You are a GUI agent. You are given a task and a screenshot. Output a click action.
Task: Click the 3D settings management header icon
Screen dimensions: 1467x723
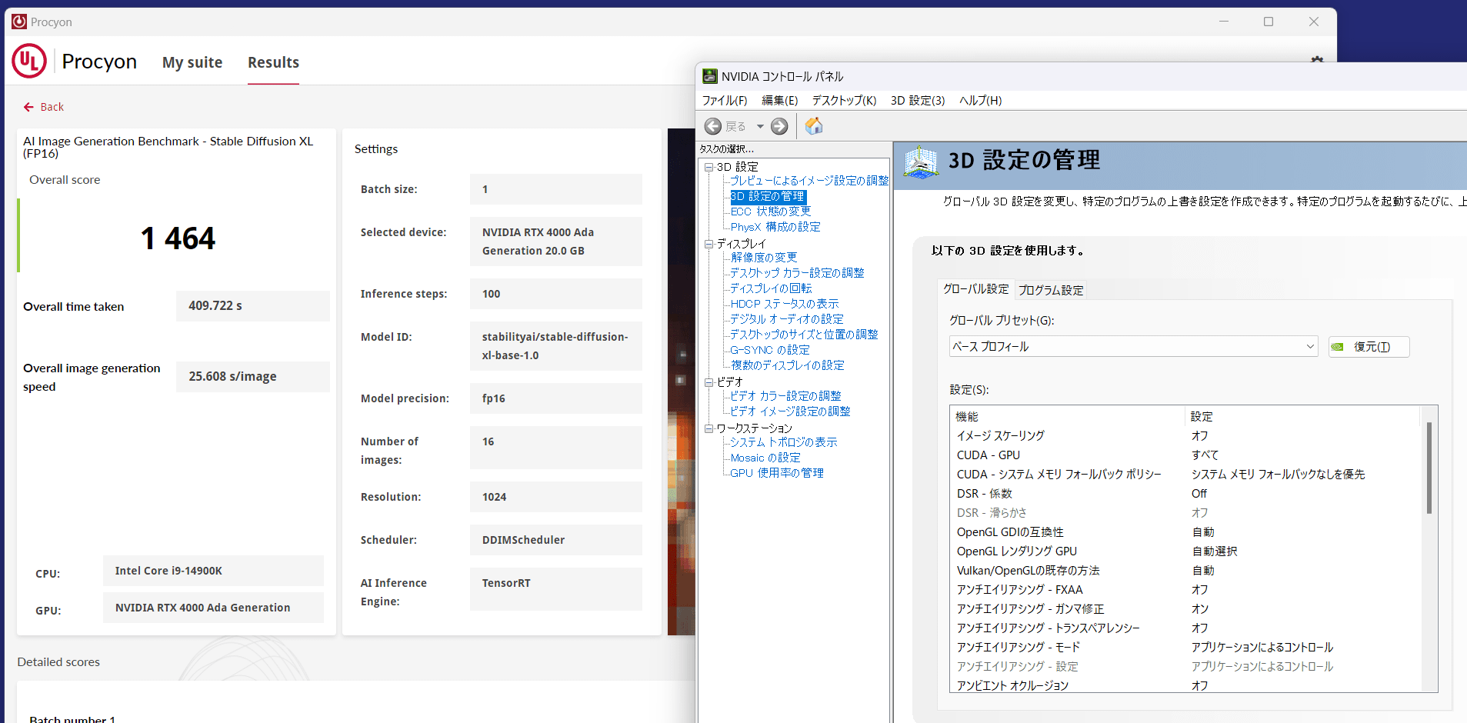[x=920, y=162]
